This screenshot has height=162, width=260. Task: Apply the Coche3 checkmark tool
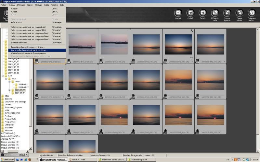point(202,13)
